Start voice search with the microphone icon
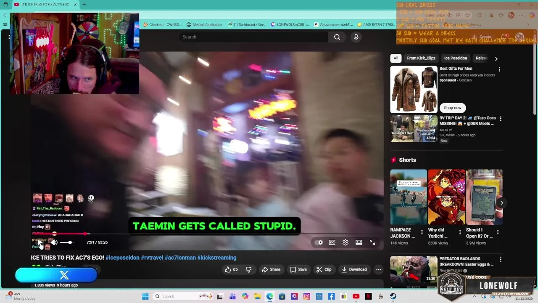 356,37
